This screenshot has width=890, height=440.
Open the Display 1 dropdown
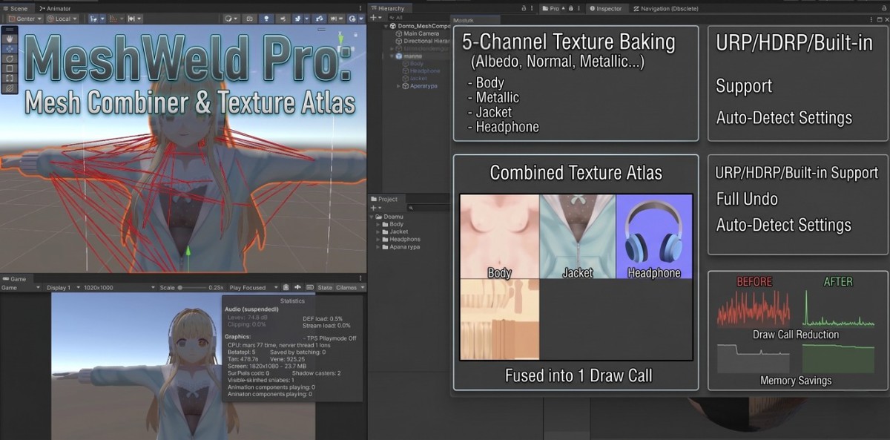pos(63,287)
